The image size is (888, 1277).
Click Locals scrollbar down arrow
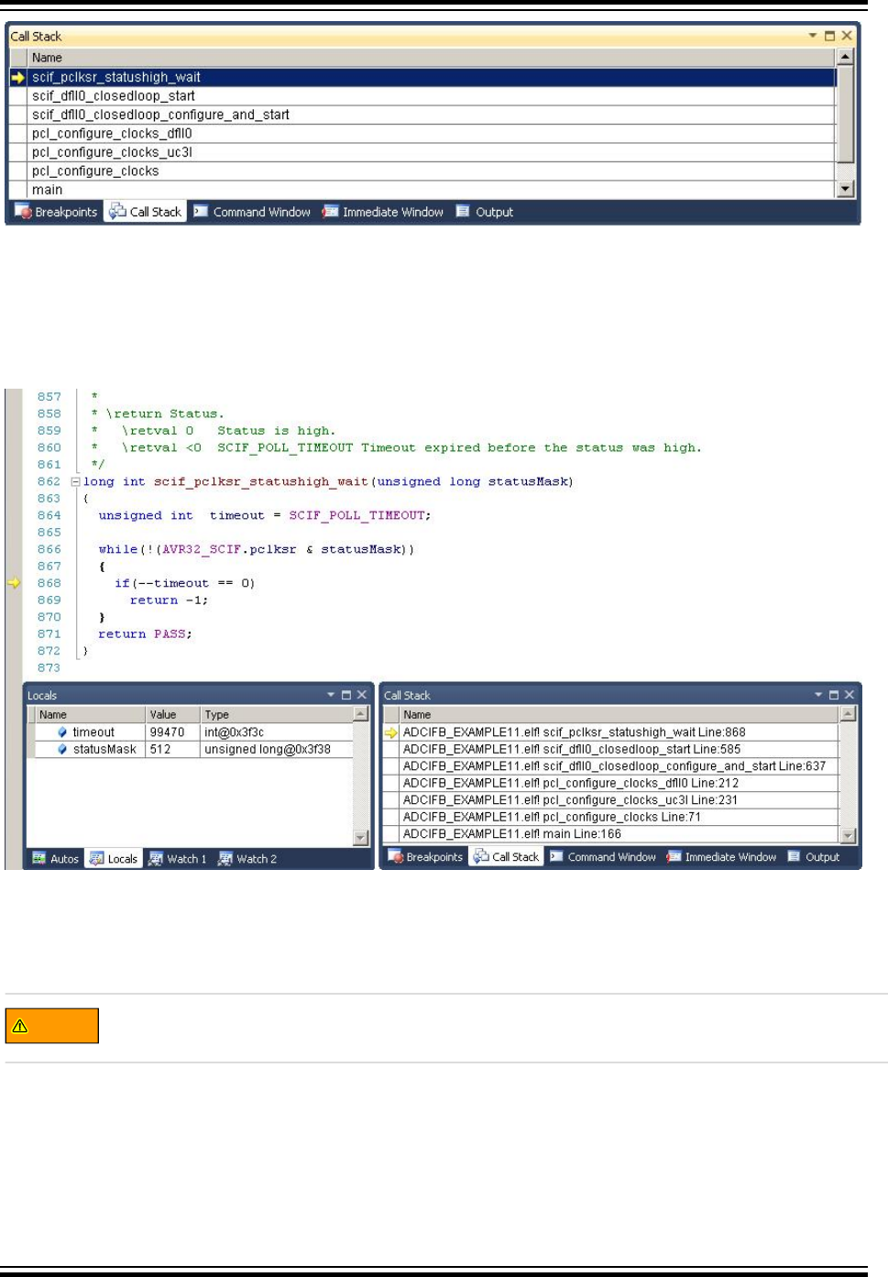point(361,837)
